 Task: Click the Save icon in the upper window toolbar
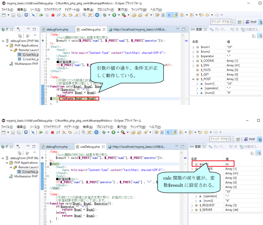pos(13,15)
